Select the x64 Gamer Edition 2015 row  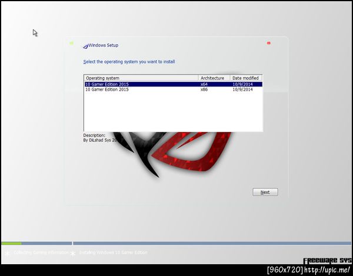tap(174, 84)
